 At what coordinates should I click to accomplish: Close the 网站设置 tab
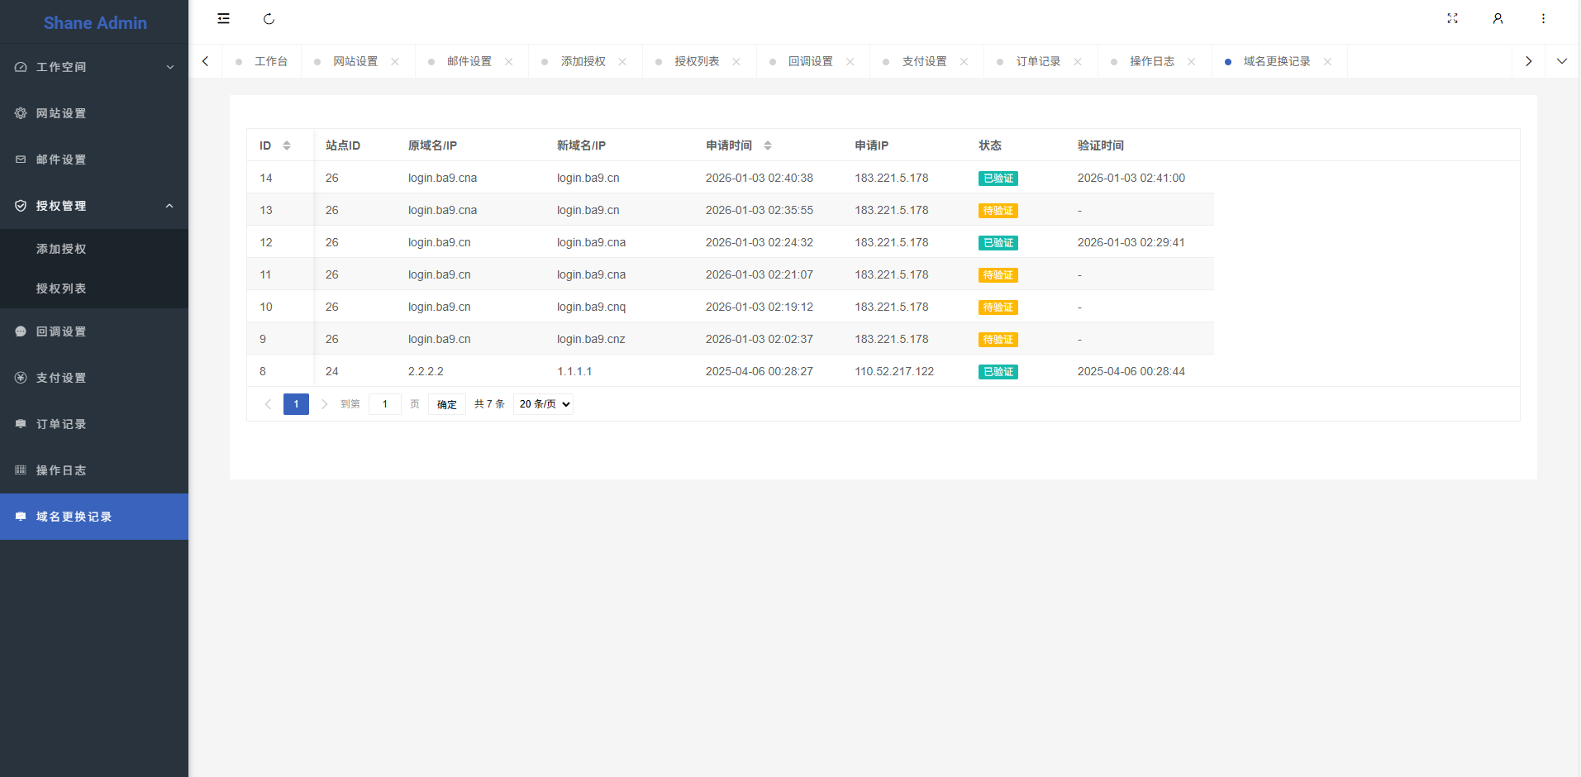(x=395, y=62)
